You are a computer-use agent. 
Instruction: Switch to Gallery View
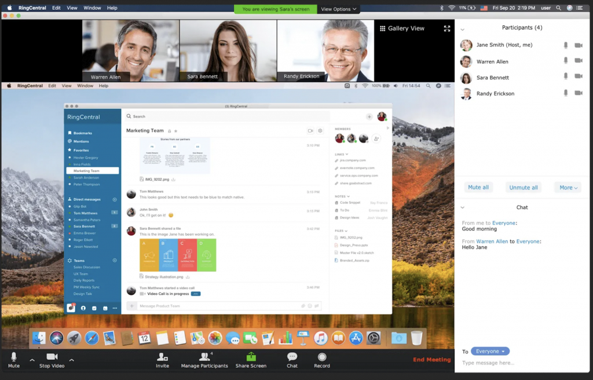(x=402, y=28)
